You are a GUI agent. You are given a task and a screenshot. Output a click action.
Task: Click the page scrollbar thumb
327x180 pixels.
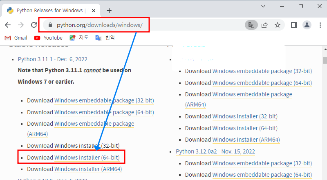point(325,60)
